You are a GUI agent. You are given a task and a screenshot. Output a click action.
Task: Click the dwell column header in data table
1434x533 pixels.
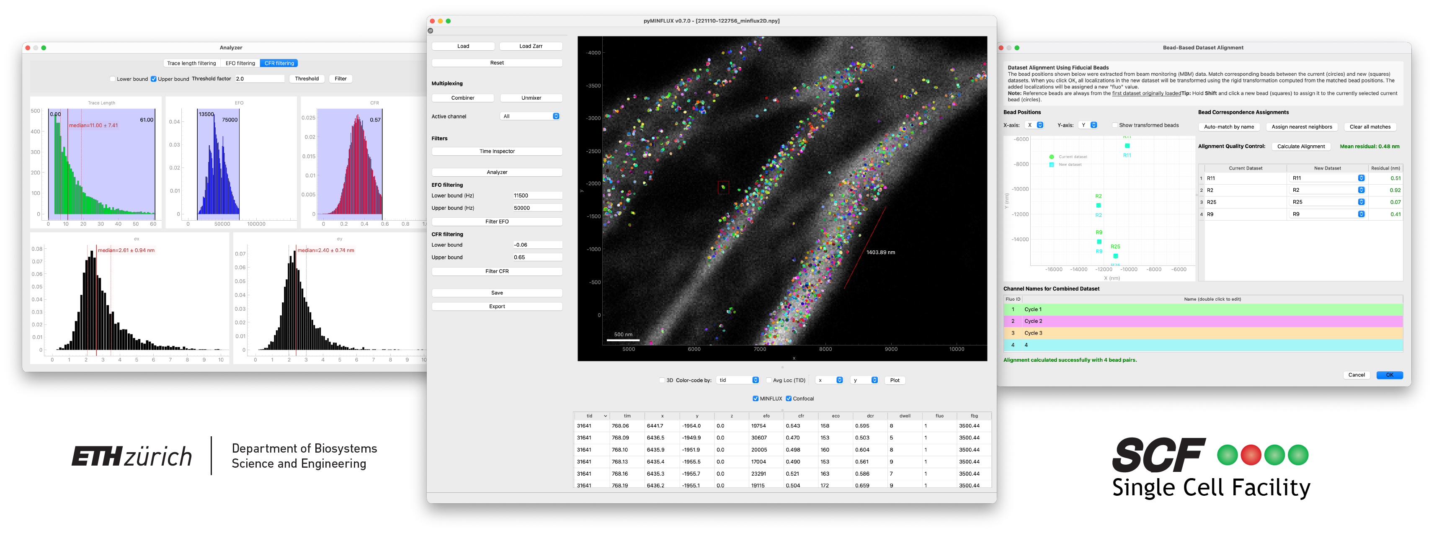coord(905,416)
